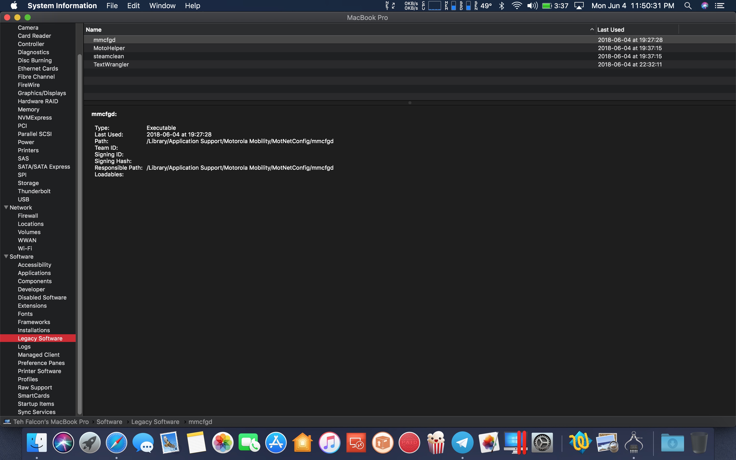Open App Store from the Dock
This screenshot has height=460, width=736.
pos(276,443)
